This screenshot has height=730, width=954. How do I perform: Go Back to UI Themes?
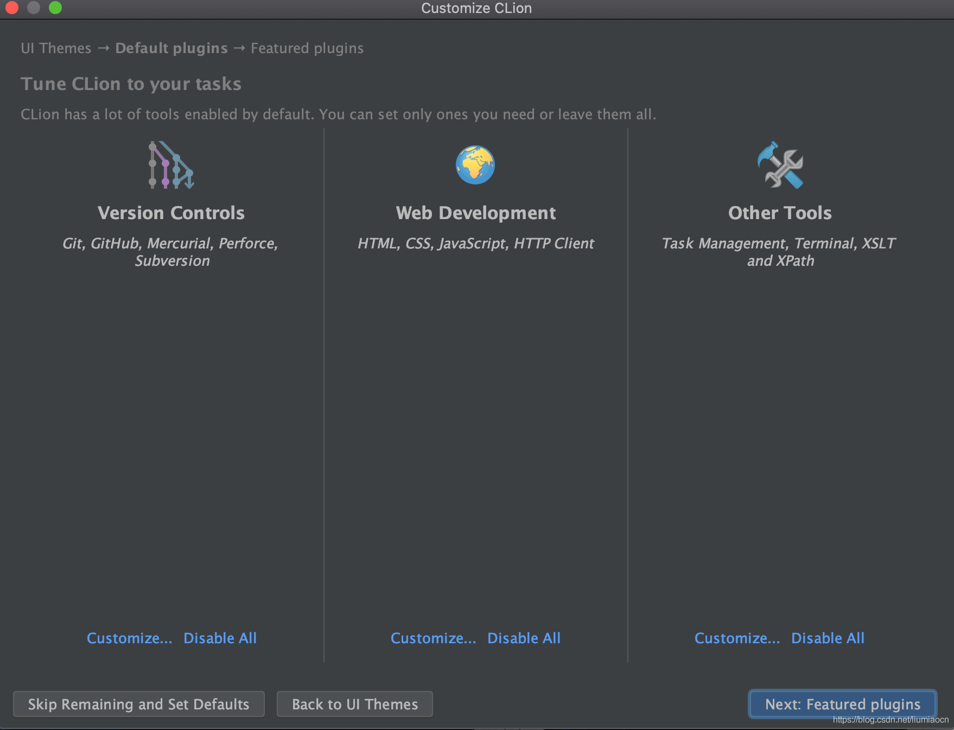tap(355, 704)
